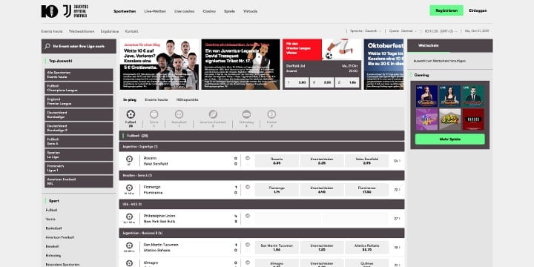Click the green Registrieren button

point(446,10)
